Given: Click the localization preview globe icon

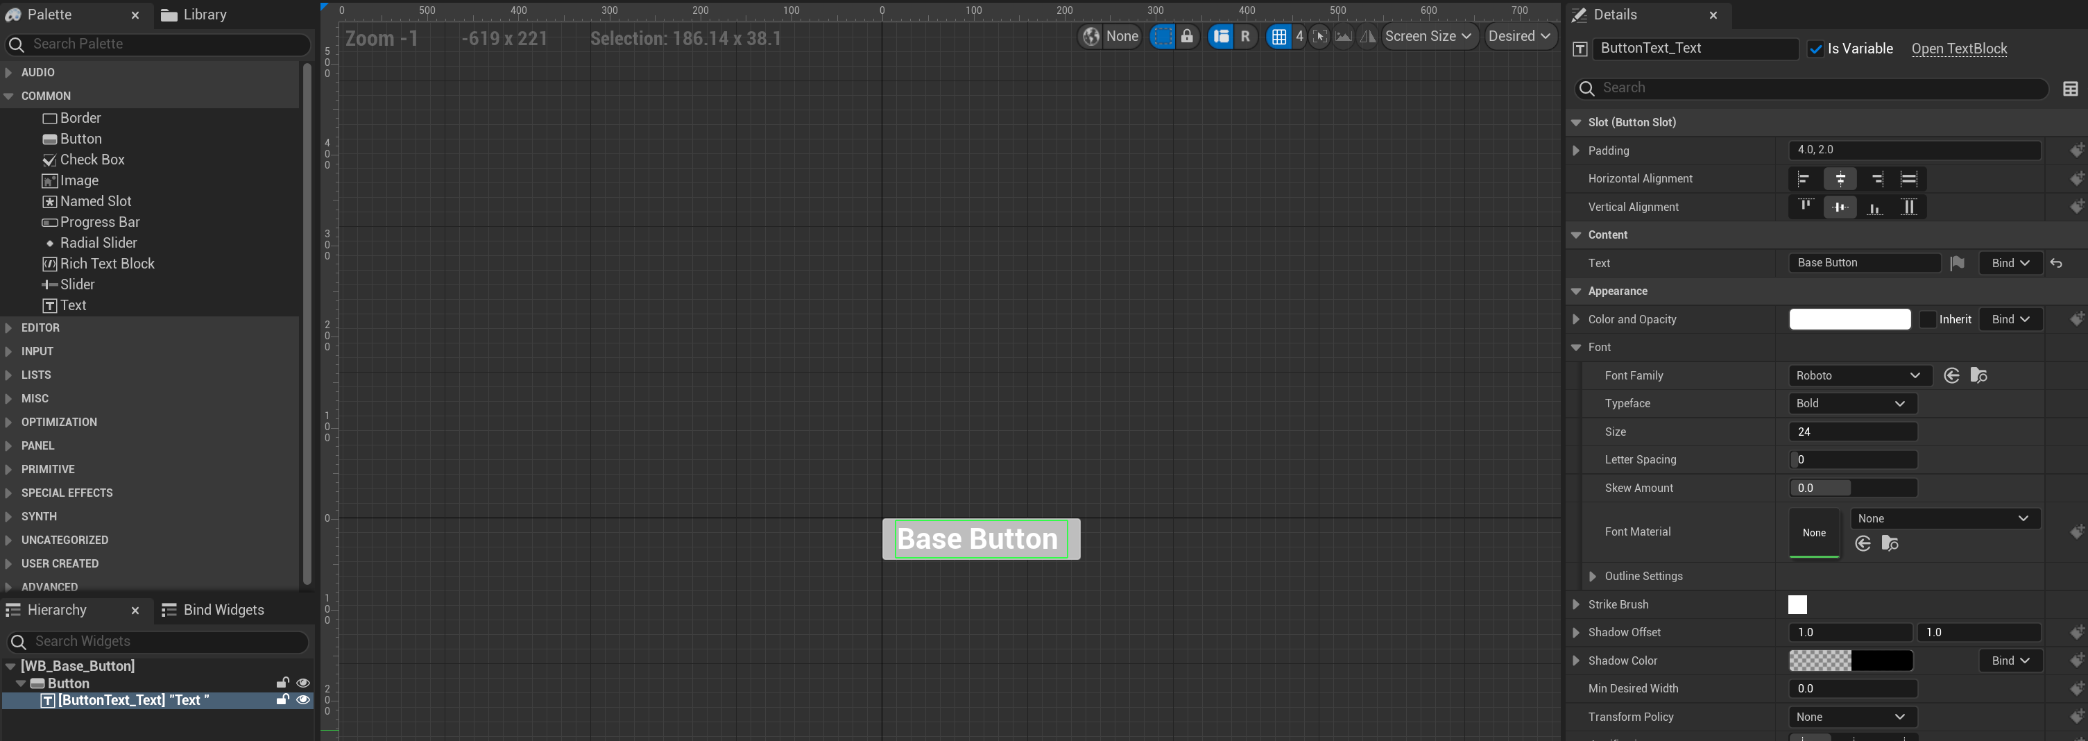Looking at the screenshot, I should 1091,37.
